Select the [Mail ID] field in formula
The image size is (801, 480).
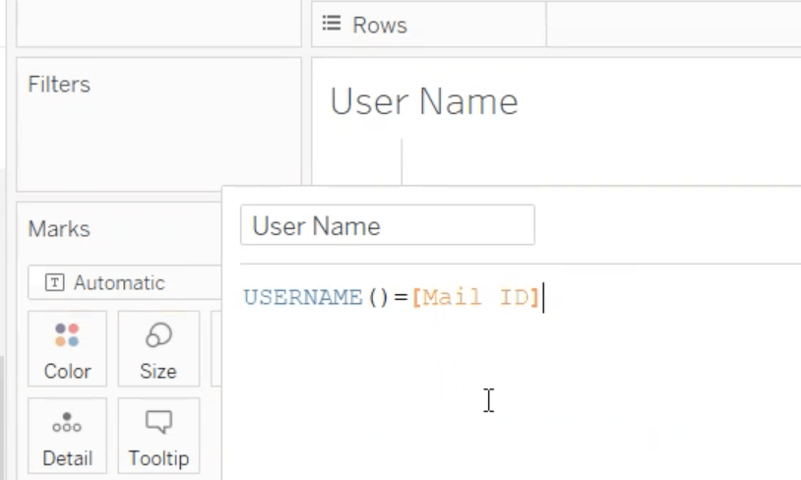tap(475, 297)
